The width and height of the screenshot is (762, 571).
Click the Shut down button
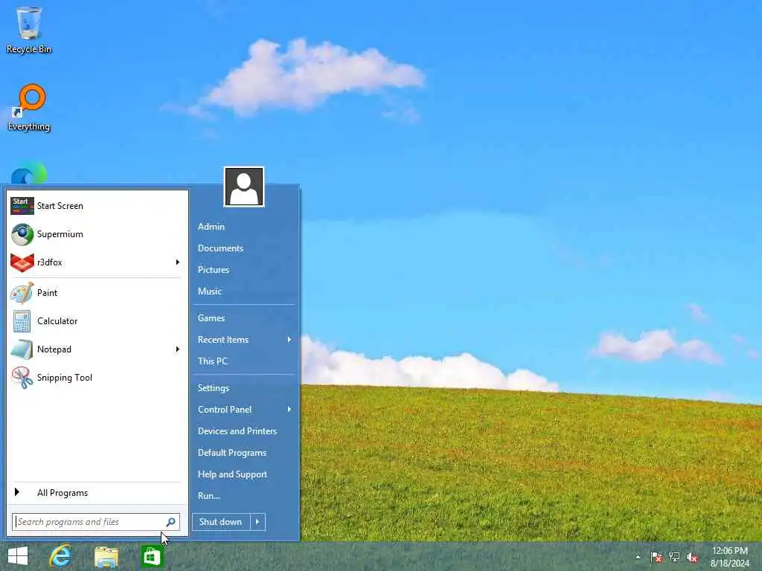(221, 522)
